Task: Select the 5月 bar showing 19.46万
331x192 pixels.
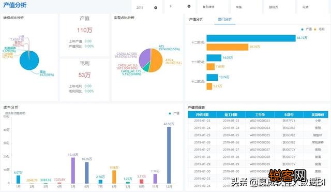Action: pyautogui.click(x=73, y=170)
